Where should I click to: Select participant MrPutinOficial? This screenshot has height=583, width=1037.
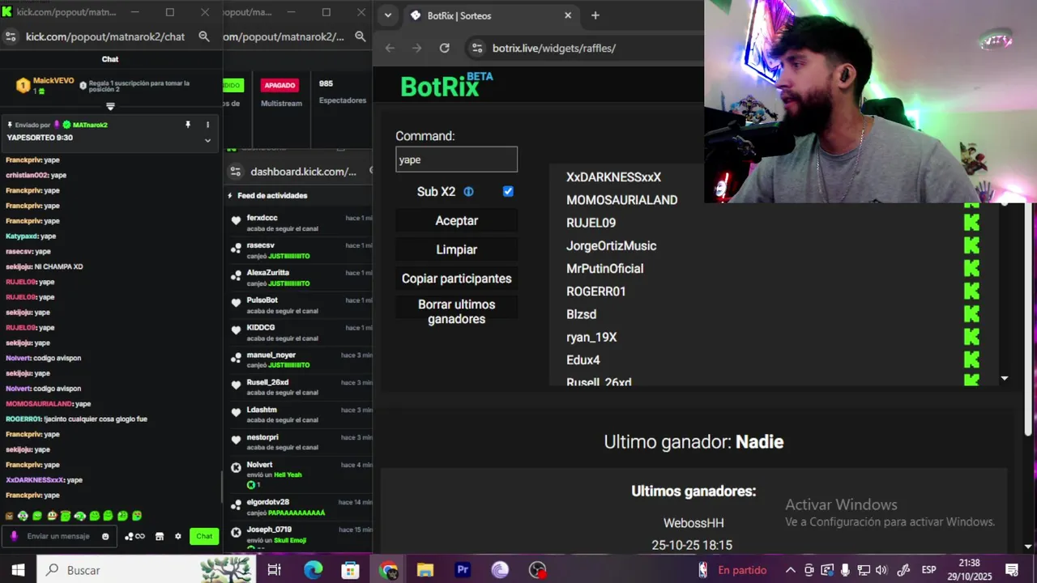tap(604, 268)
